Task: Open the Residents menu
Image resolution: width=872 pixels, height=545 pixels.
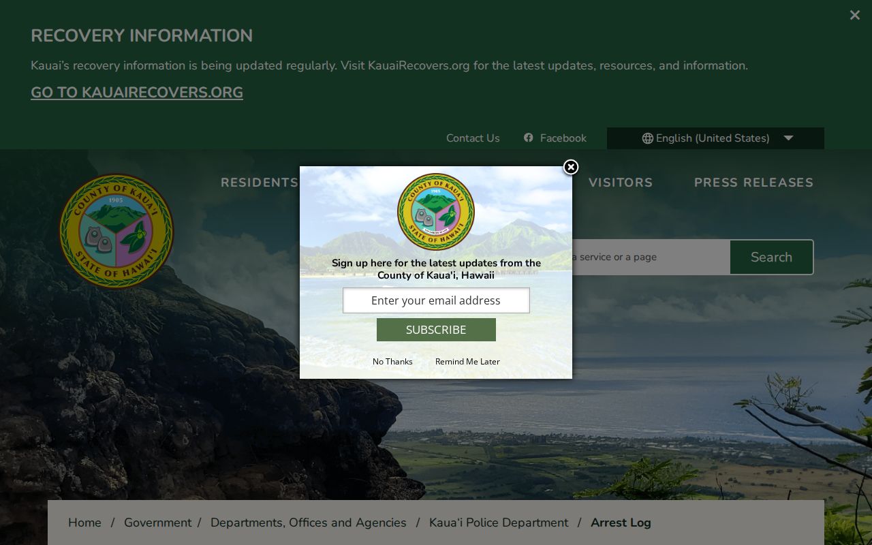Action: pyautogui.click(x=260, y=183)
